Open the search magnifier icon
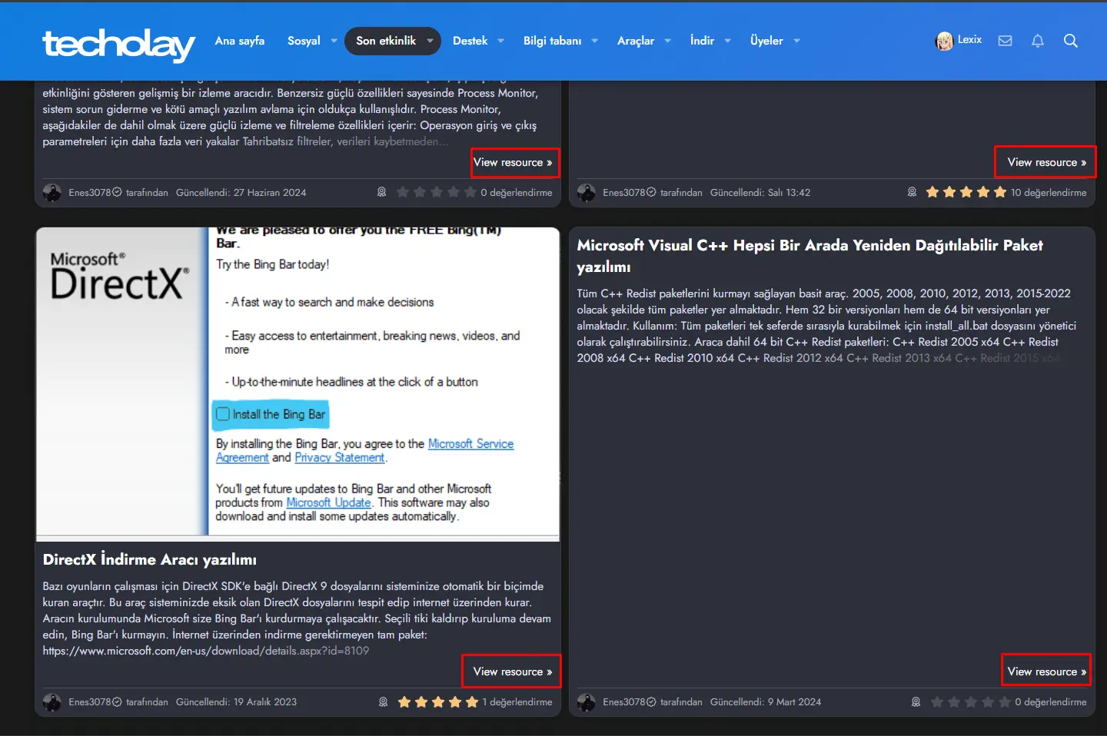 point(1070,41)
